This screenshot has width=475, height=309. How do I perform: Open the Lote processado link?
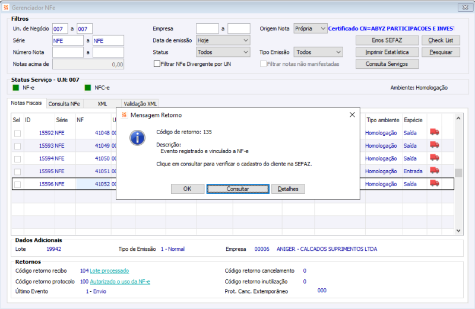point(109,270)
